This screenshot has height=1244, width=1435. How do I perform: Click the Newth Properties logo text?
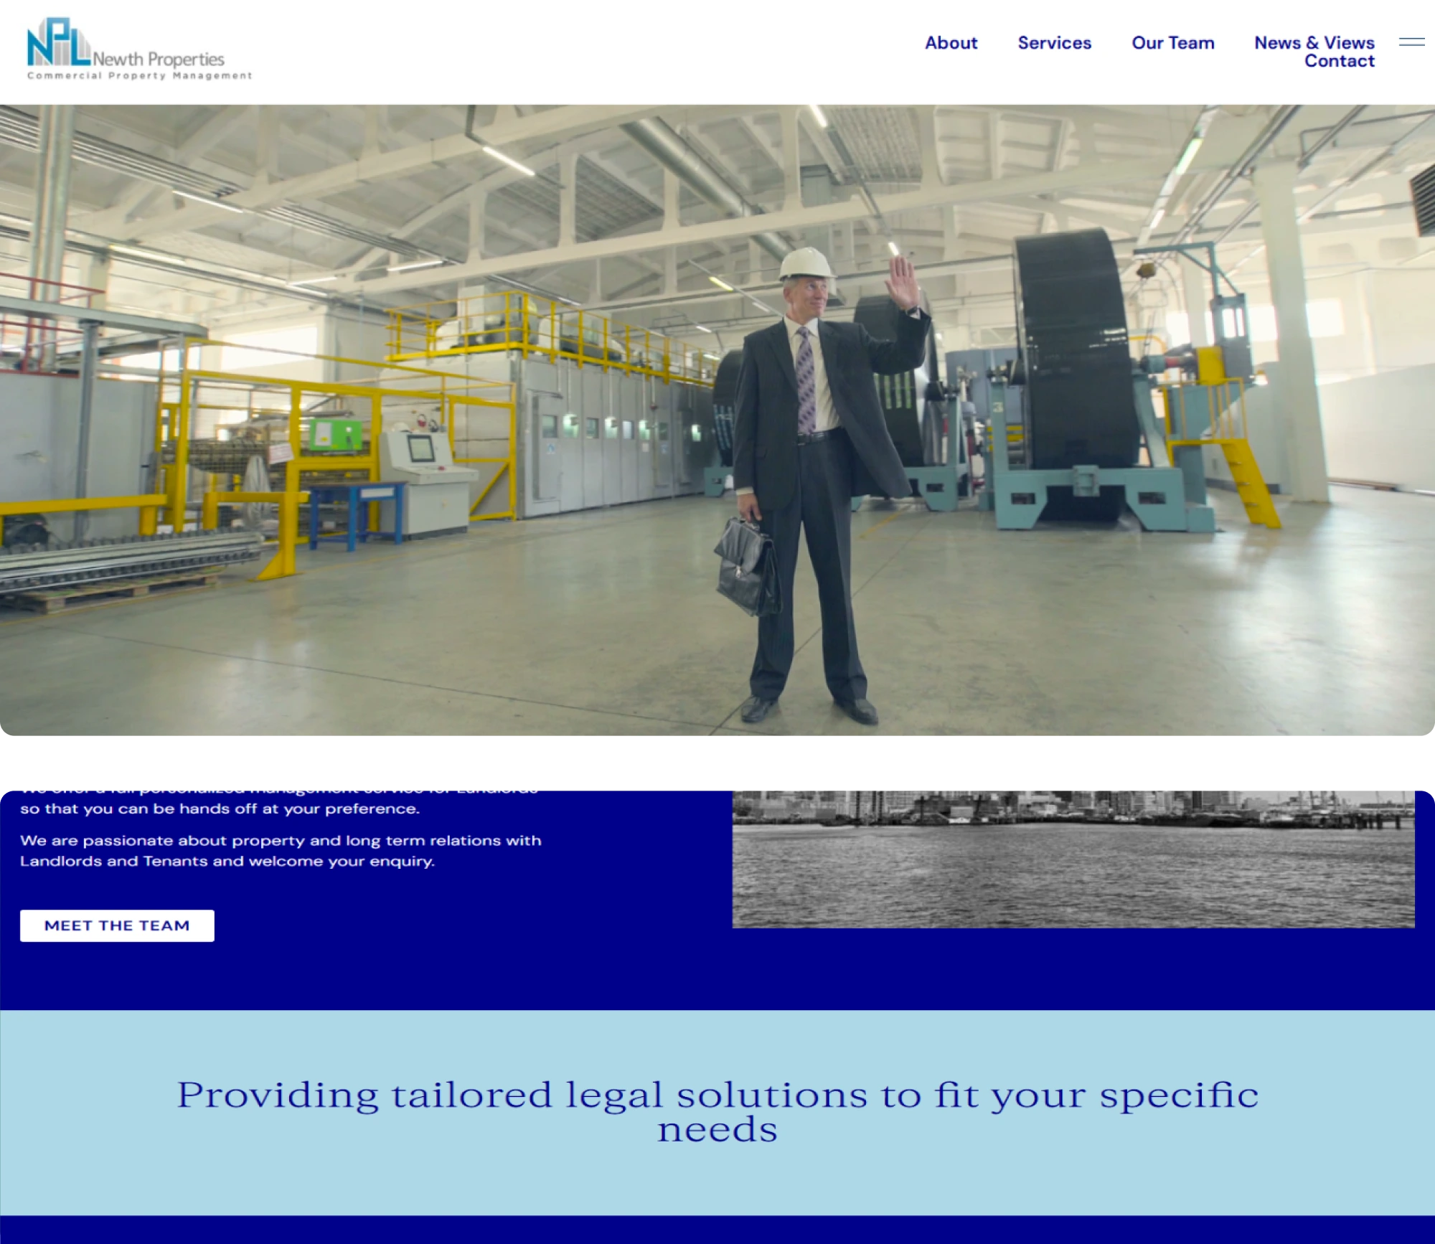pos(159,59)
